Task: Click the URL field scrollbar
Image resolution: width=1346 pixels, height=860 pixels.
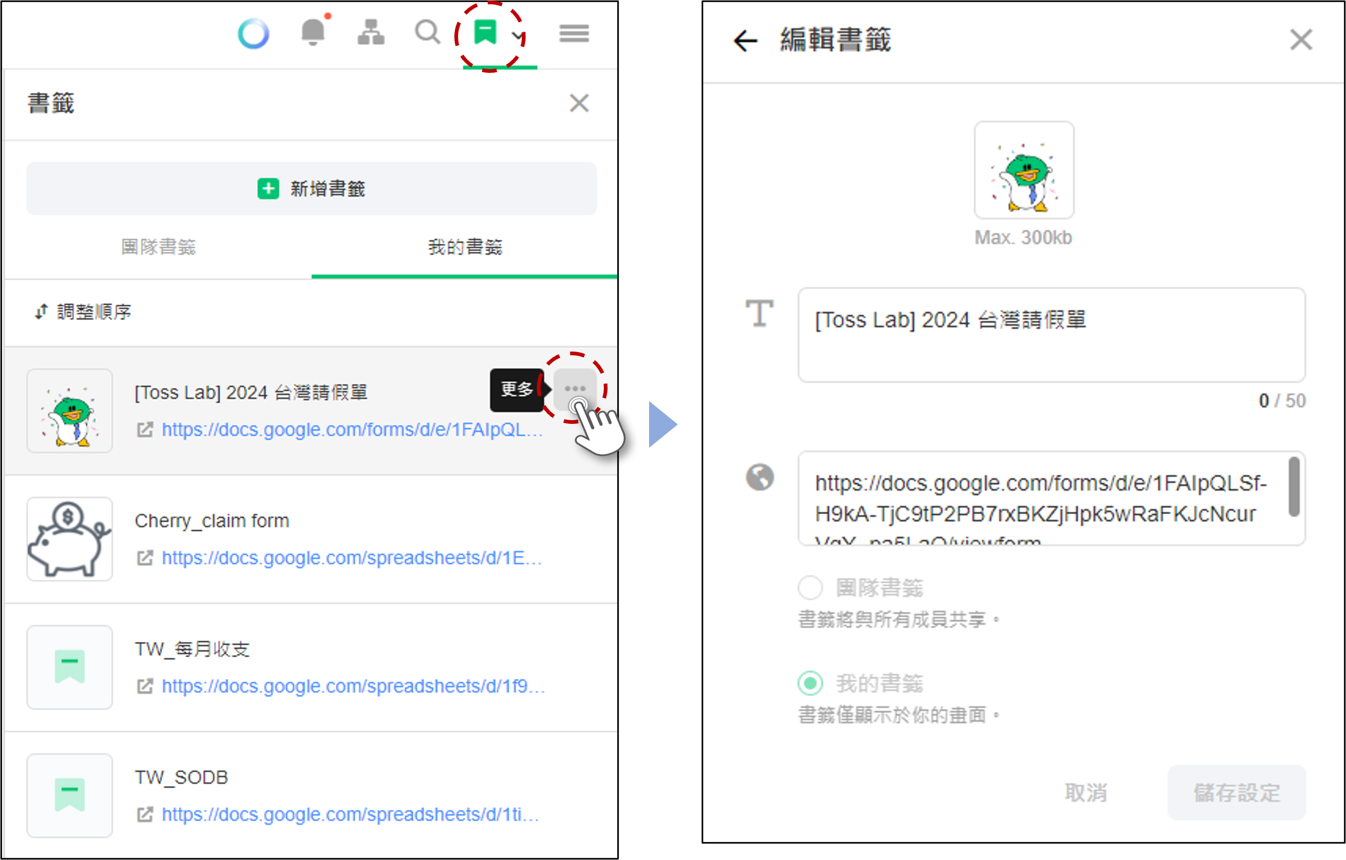Action: point(1293,486)
